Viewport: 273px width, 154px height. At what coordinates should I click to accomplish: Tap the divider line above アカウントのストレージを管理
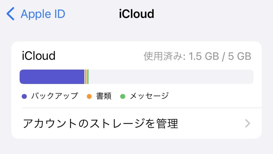tap(141, 108)
